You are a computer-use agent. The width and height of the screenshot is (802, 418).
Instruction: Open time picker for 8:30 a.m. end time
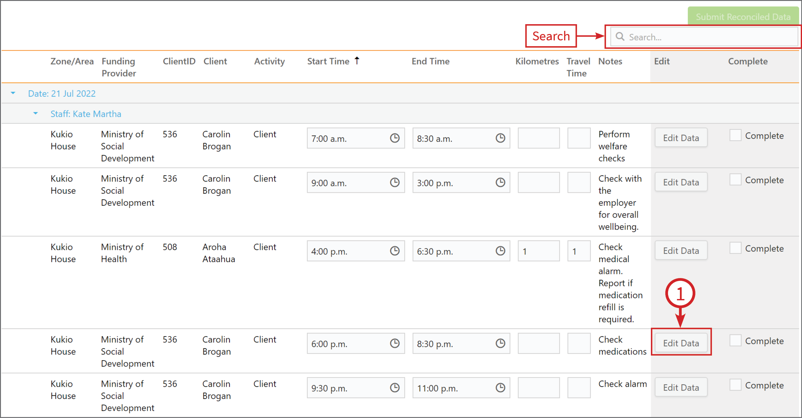tap(500, 138)
